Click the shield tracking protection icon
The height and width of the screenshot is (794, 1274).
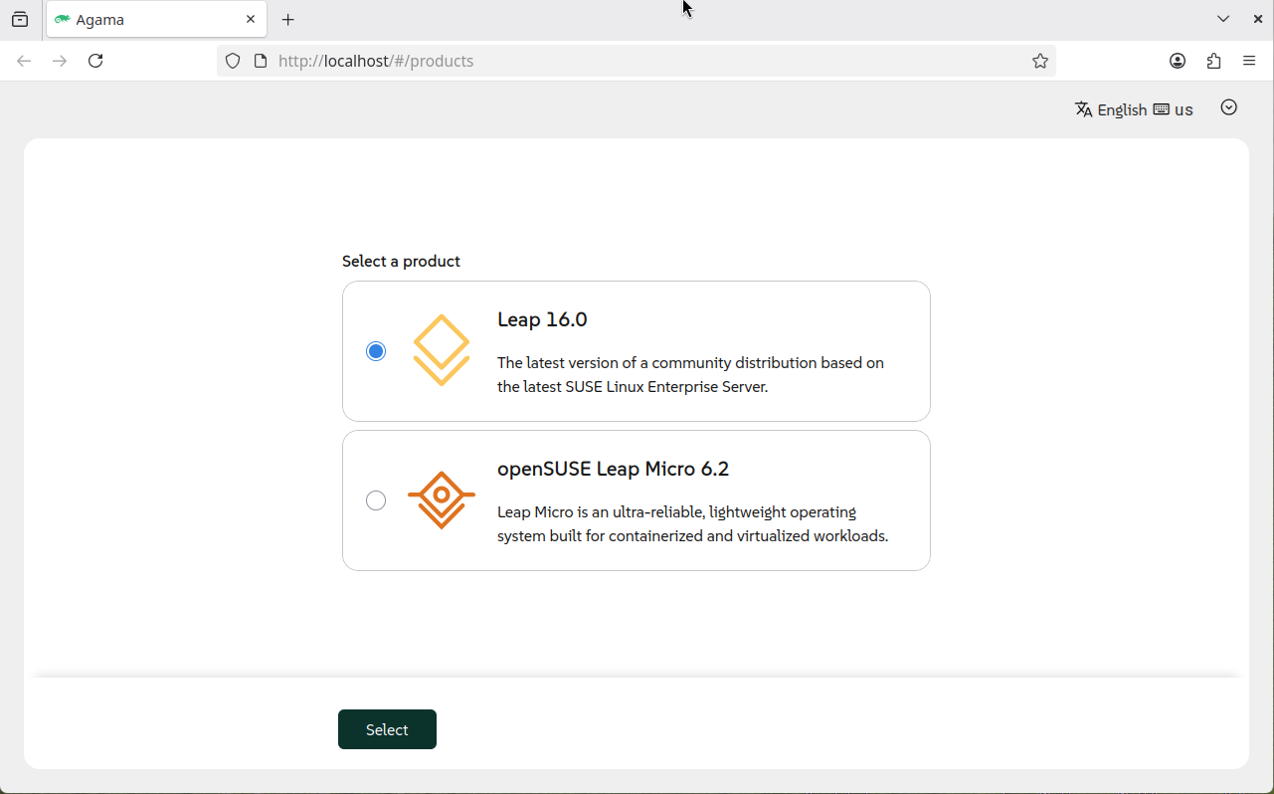[233, 61]
